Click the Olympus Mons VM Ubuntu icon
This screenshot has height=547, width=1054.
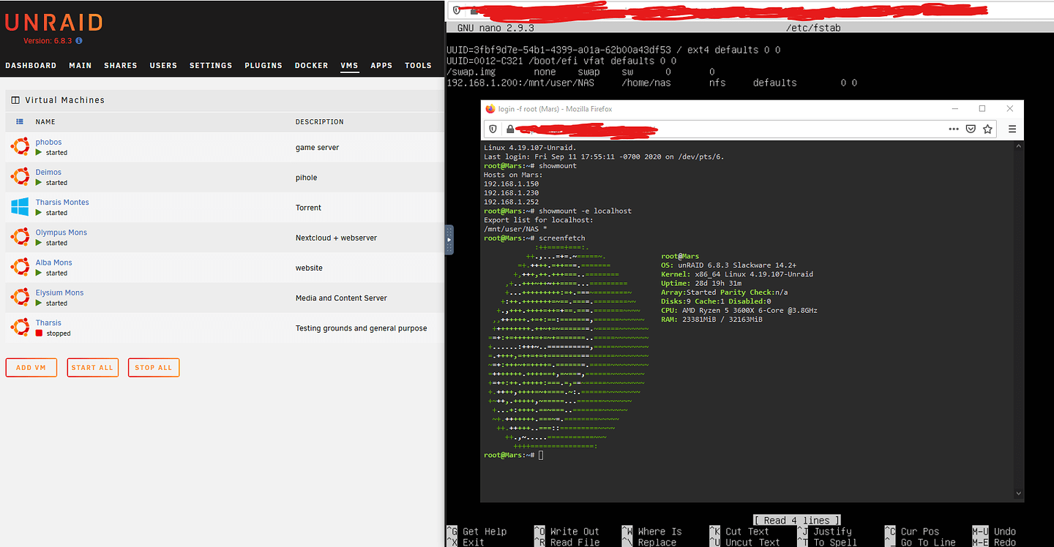tap(20, 237)
